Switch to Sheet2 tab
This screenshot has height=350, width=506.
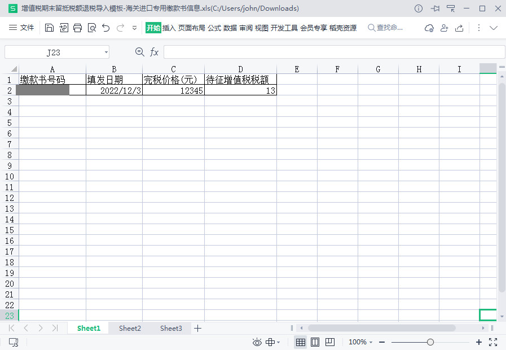pos(130,328)
